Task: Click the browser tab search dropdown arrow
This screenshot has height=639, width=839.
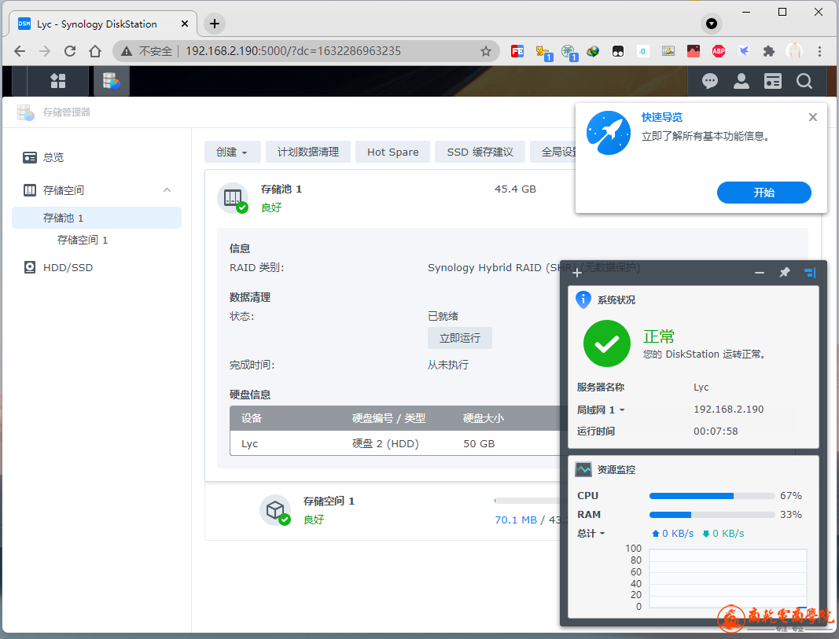Action: [712, 24]
